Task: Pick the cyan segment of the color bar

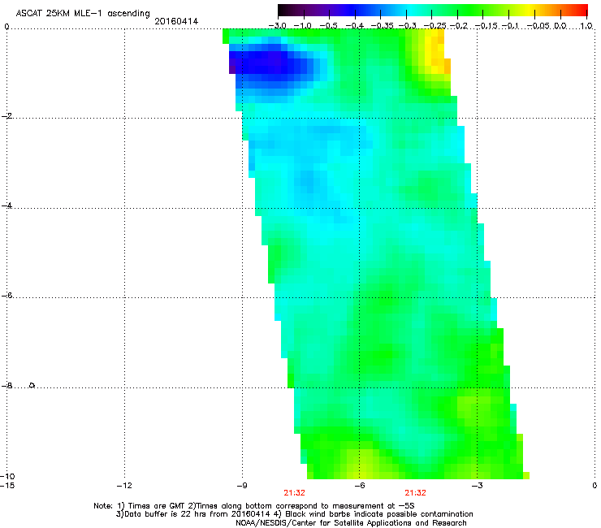Action: tap(412, 10)
